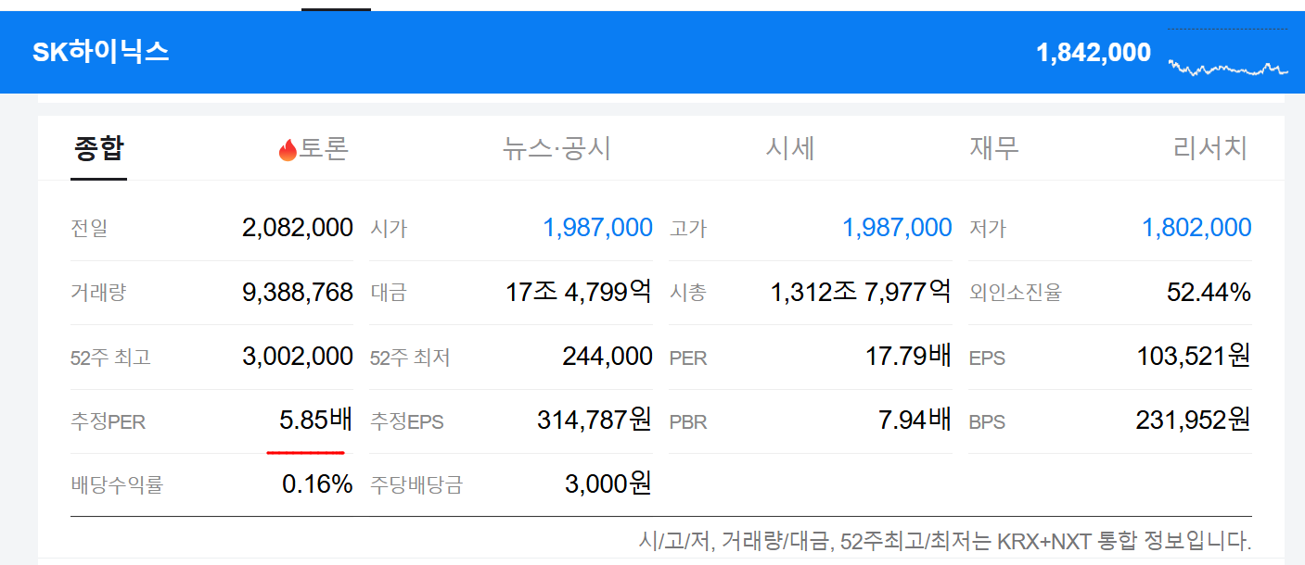Click the 주당배당금 label
The width and height of the screenshot is (1305, 565).
coord(416,484)
